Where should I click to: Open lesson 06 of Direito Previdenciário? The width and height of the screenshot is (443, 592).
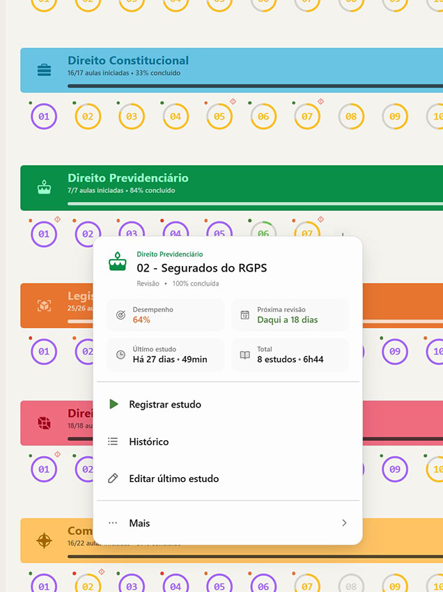tap(263, 230)
